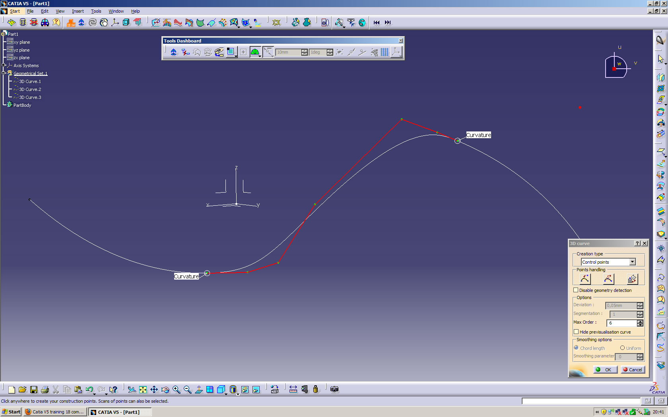Click the first blue icon in Tools Dashboard
The width and height of the screenshot is (668, 417).
click(x=173, y=52)
